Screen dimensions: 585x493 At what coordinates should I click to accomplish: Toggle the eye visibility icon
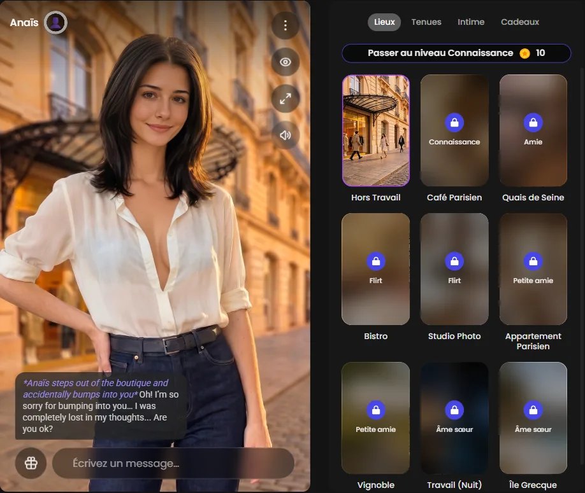pyautogui.click(x=285, y=62)
